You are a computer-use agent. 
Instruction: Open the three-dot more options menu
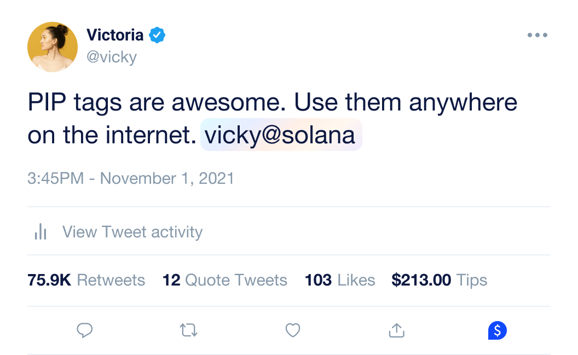(537, 36)
